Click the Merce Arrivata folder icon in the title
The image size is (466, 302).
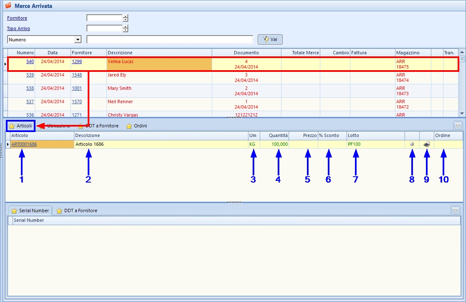point(8,6)
